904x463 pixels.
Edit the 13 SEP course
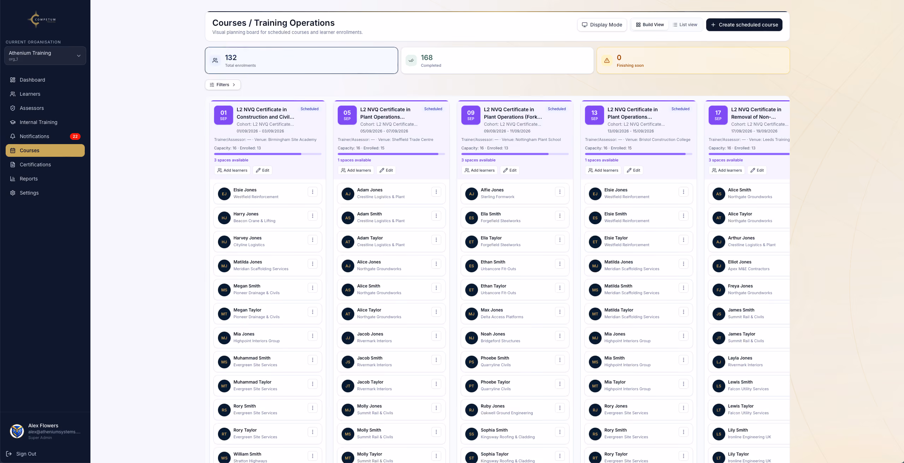pyautogui.click(x=633, y=170)
